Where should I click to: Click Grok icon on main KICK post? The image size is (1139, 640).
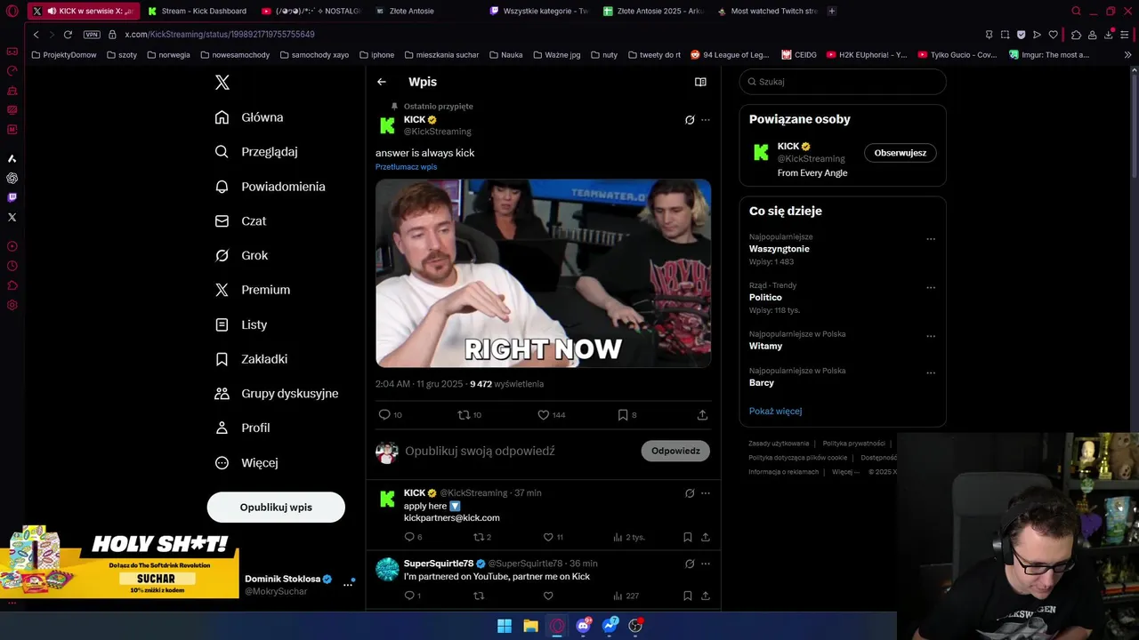pyautogui.click(x=690, y=120)
